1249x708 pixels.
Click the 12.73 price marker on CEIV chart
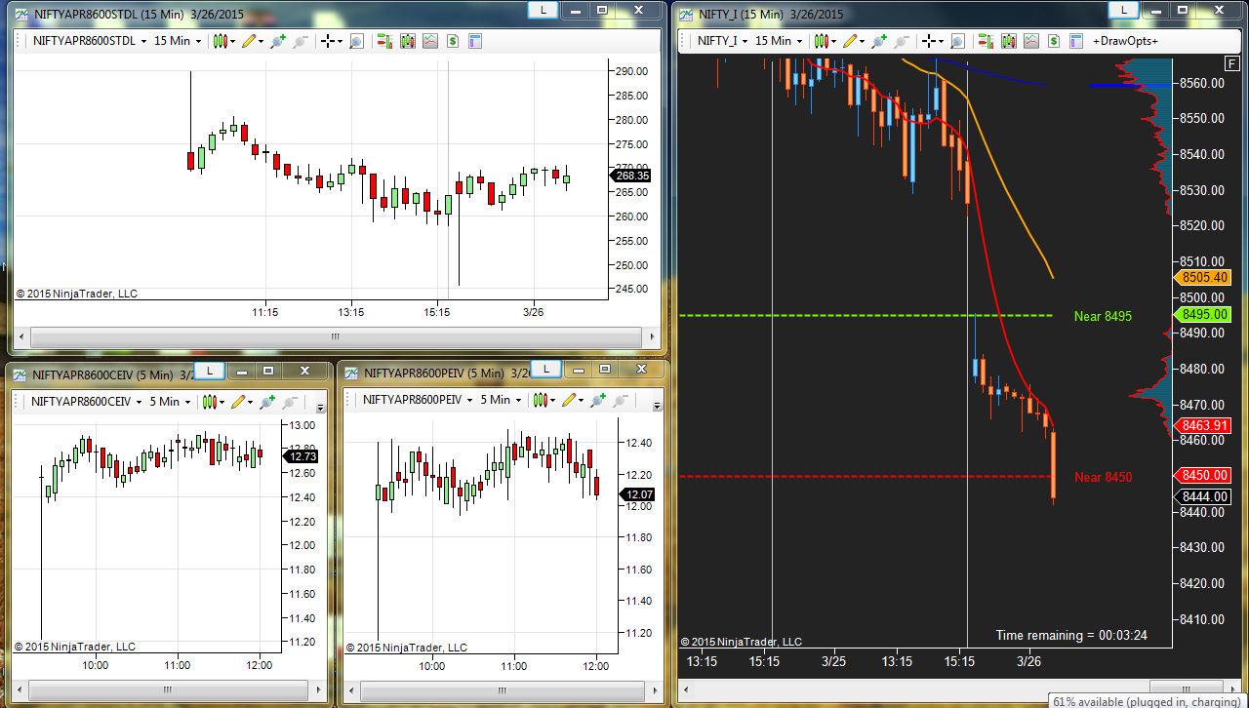pos(301,456)
